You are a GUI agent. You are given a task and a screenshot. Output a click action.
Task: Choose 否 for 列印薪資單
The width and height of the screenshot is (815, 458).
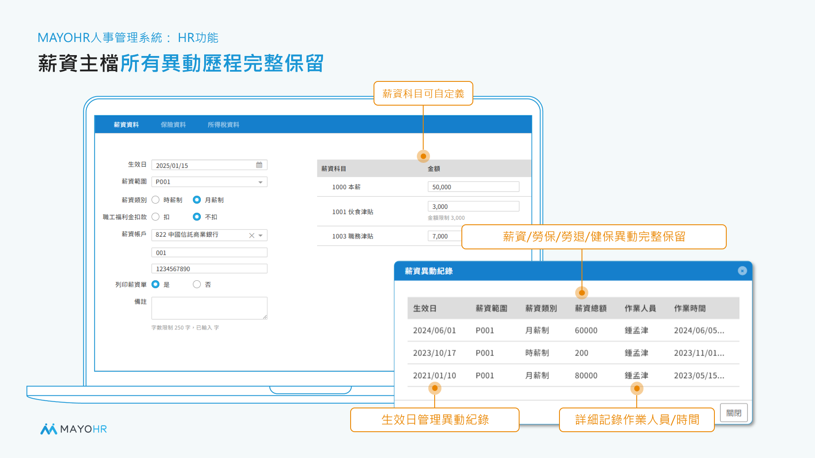pyautogui.click(x=197, y=284)
